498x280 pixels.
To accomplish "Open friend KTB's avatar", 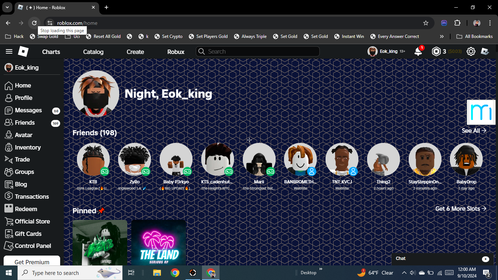I will coord(93,159).
